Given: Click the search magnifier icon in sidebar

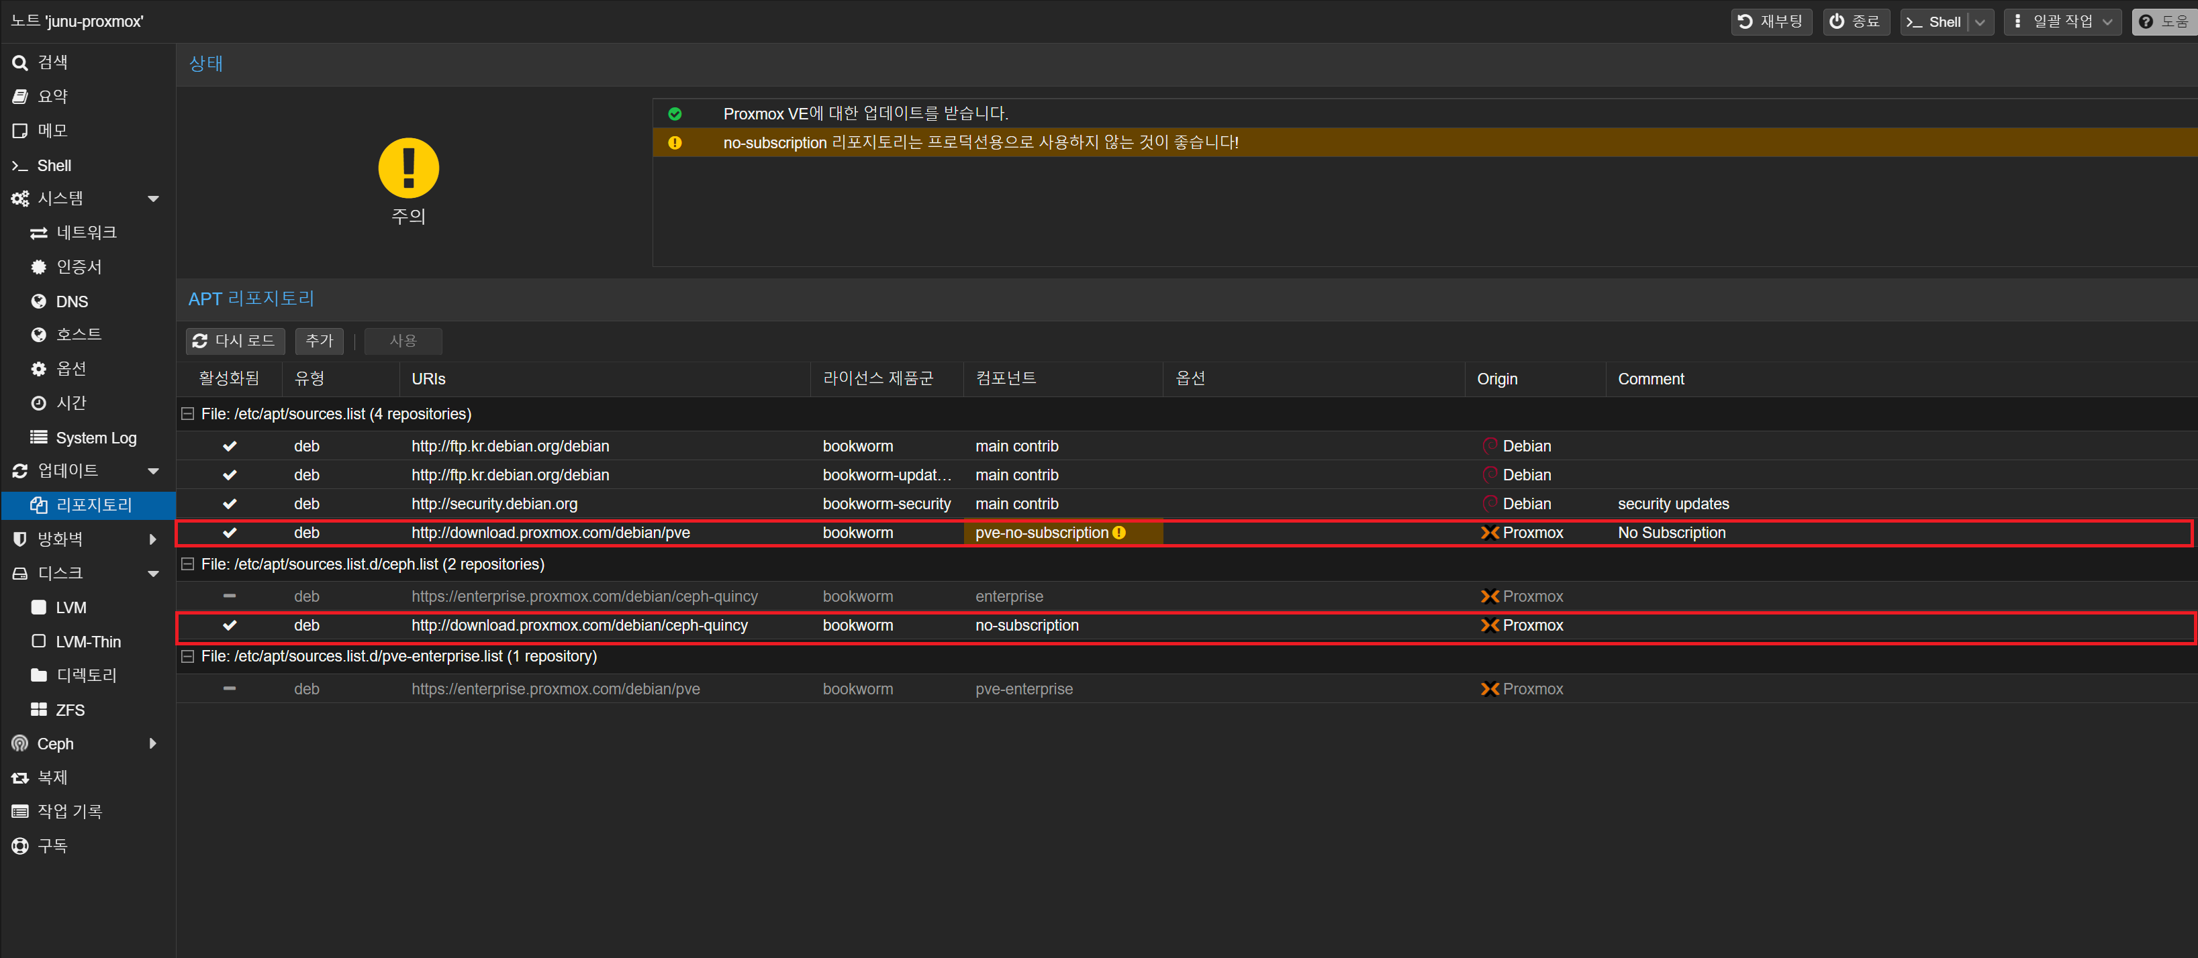Looking at the screenshot, I should 19,62.
